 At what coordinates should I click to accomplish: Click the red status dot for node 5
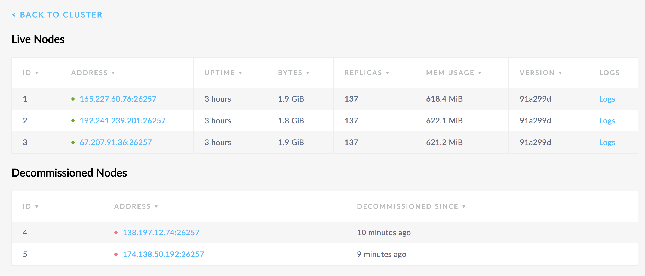click(116, 254)
